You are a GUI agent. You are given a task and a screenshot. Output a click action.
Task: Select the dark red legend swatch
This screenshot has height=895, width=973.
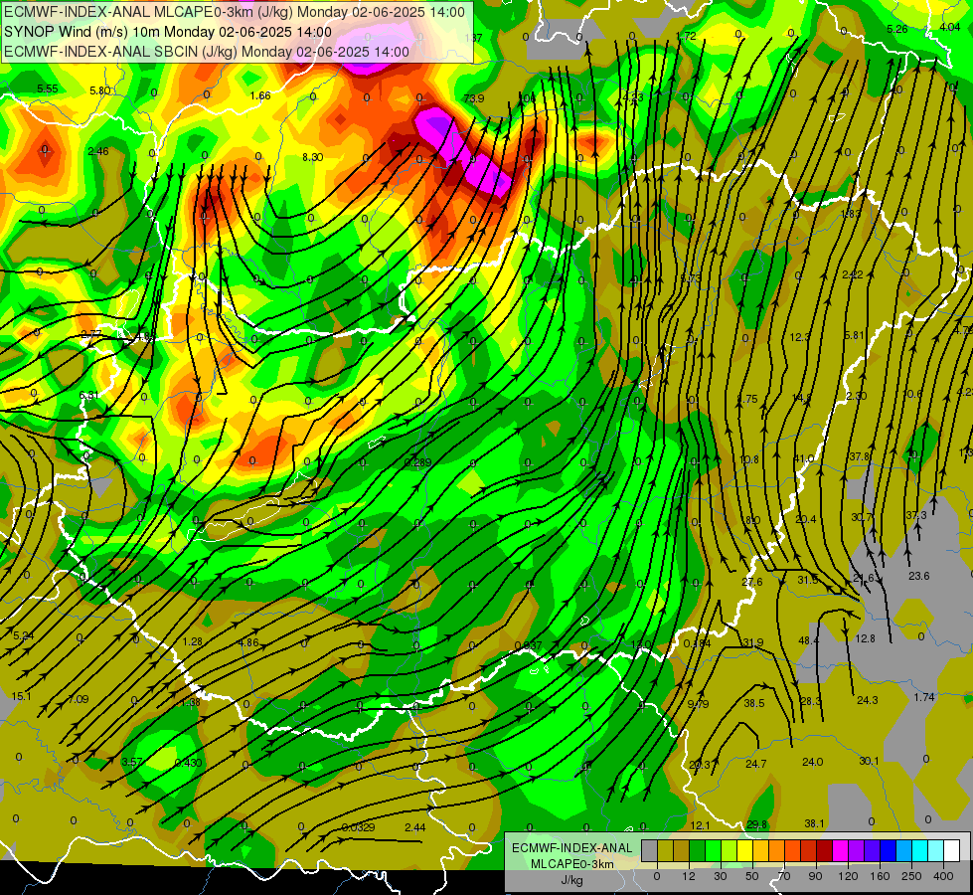pos(824,851)
